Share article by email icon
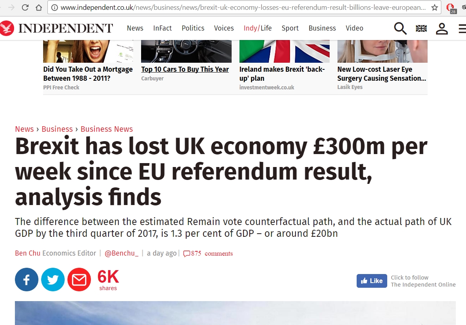 point(79,280)
